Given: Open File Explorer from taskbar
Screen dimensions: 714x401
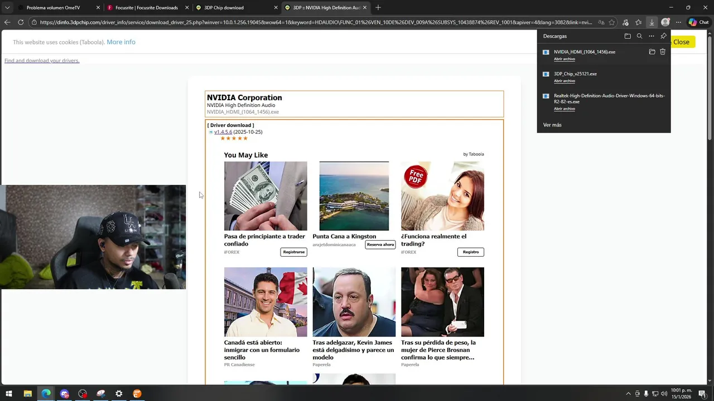Looking at the screenshot, I should 27,394.
